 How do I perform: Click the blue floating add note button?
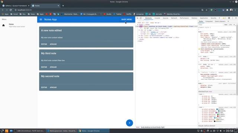click(x=129, y=123)
